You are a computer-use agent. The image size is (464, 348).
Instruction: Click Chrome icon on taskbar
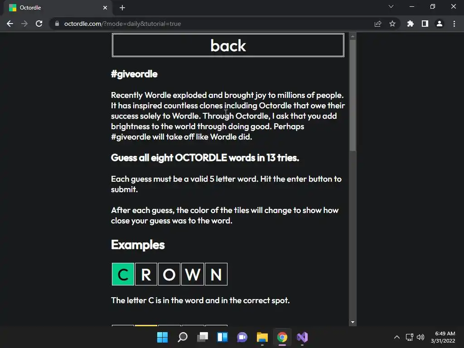point(282,337)
